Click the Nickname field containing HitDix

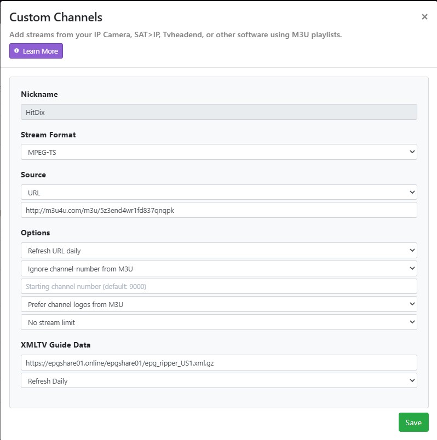pos(219,112)
